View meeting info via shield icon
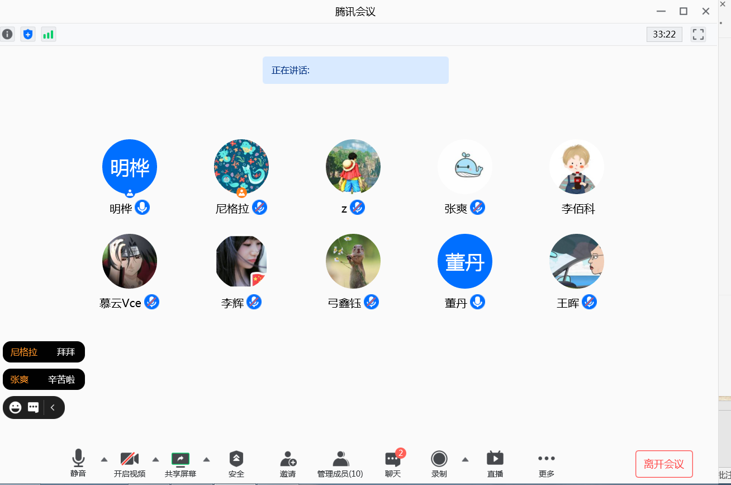The height and width of the screenshot is (485, 731). point(27,34)
